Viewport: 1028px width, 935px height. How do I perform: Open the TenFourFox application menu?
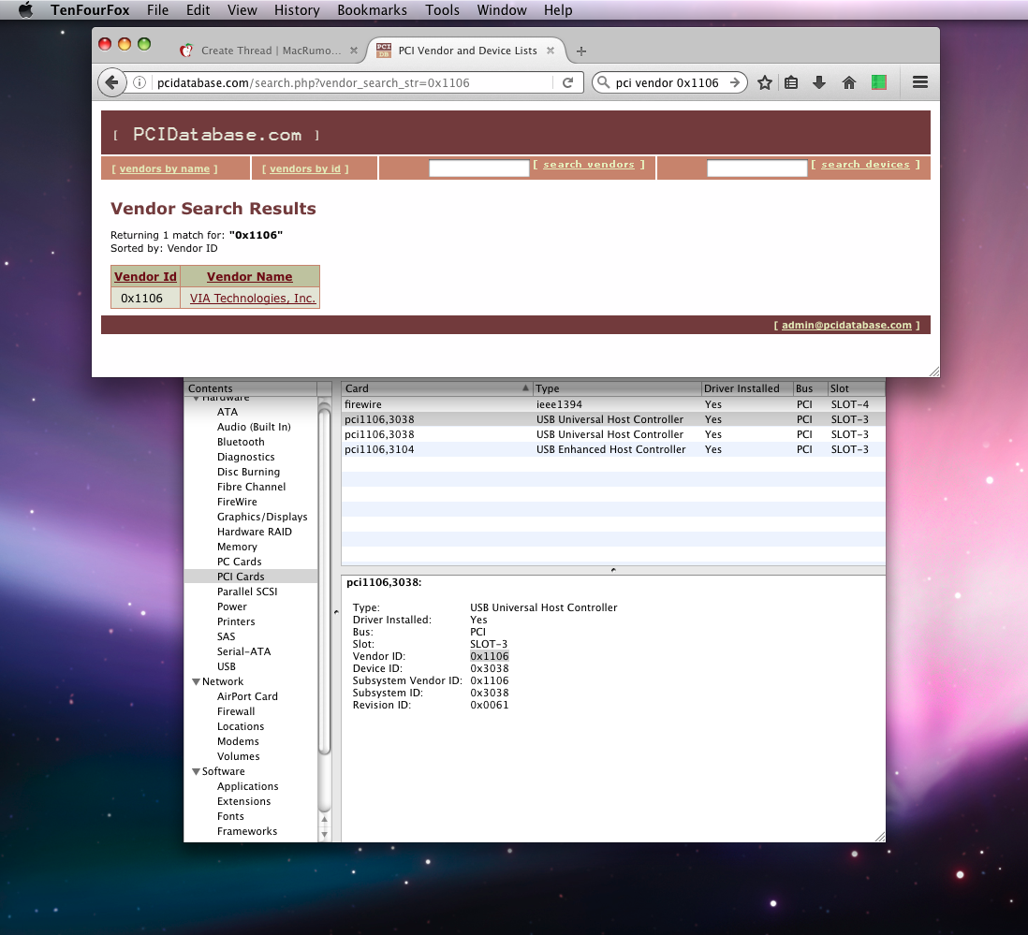coord(90,10)
